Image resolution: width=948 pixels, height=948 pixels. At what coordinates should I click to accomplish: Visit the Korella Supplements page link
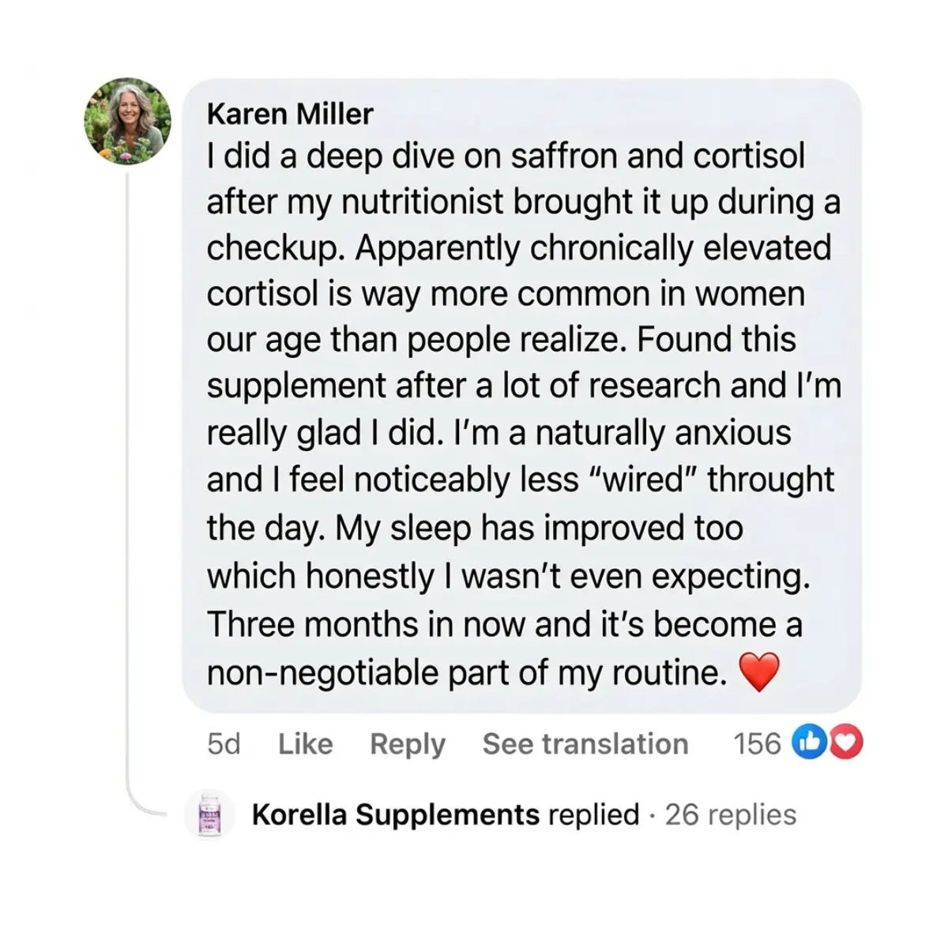point(395,814)
